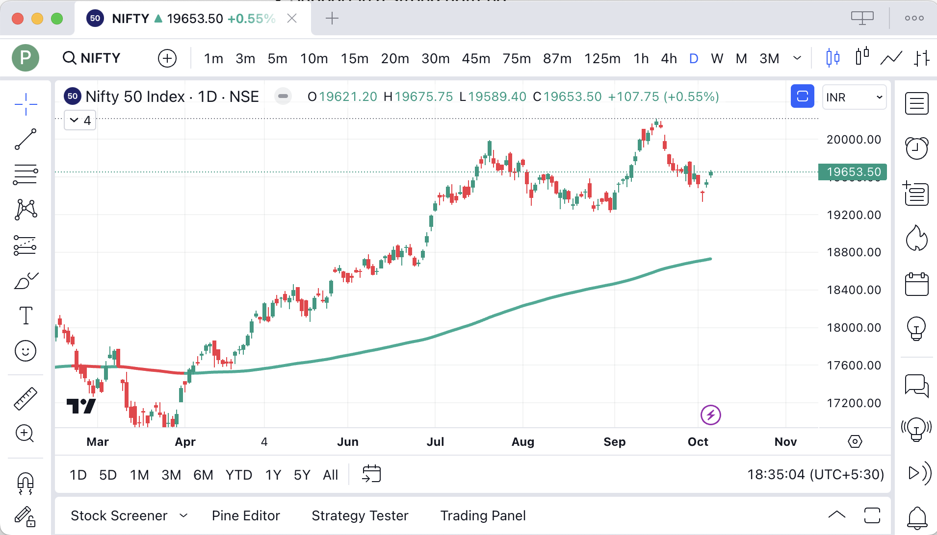Open the Pine Editor tab
This screenshot has width=937, height=535.
246,515
